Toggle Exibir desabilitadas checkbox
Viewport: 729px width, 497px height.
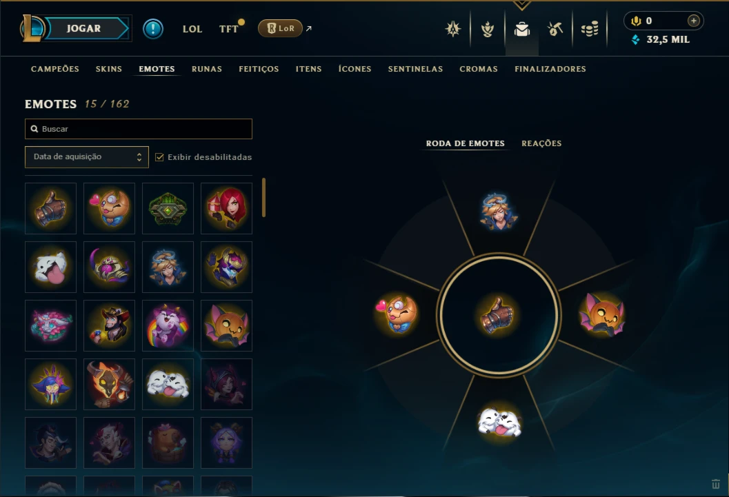tap(159, 157)
